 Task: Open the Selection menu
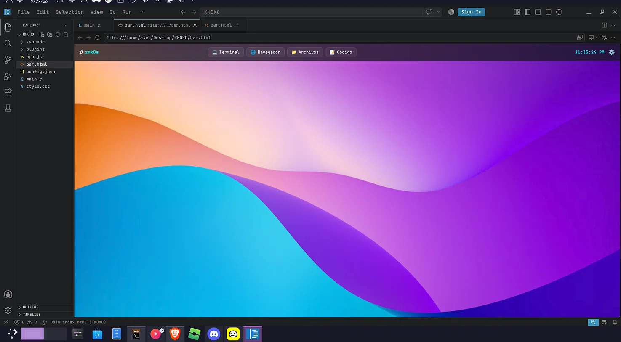pos(69,12)
